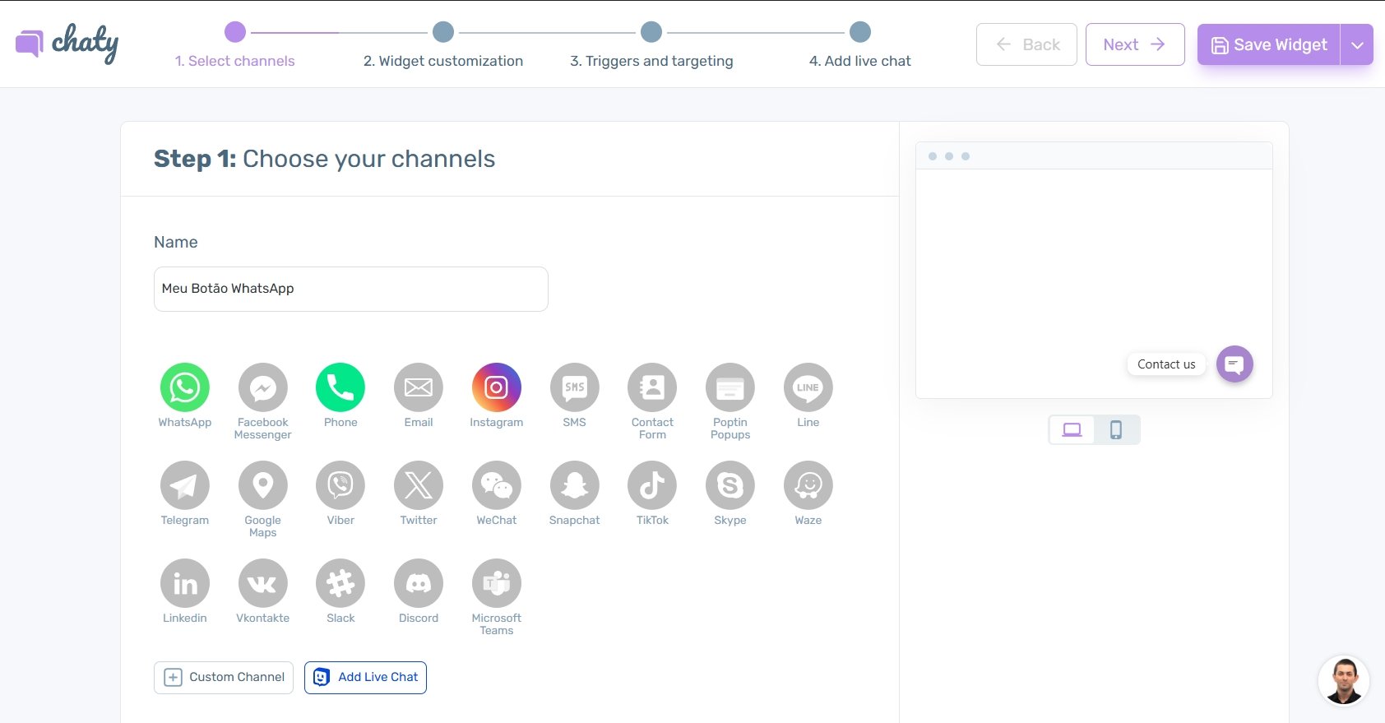Click the Custom Channel button
Screen dimensions: 1385x723
224,678
